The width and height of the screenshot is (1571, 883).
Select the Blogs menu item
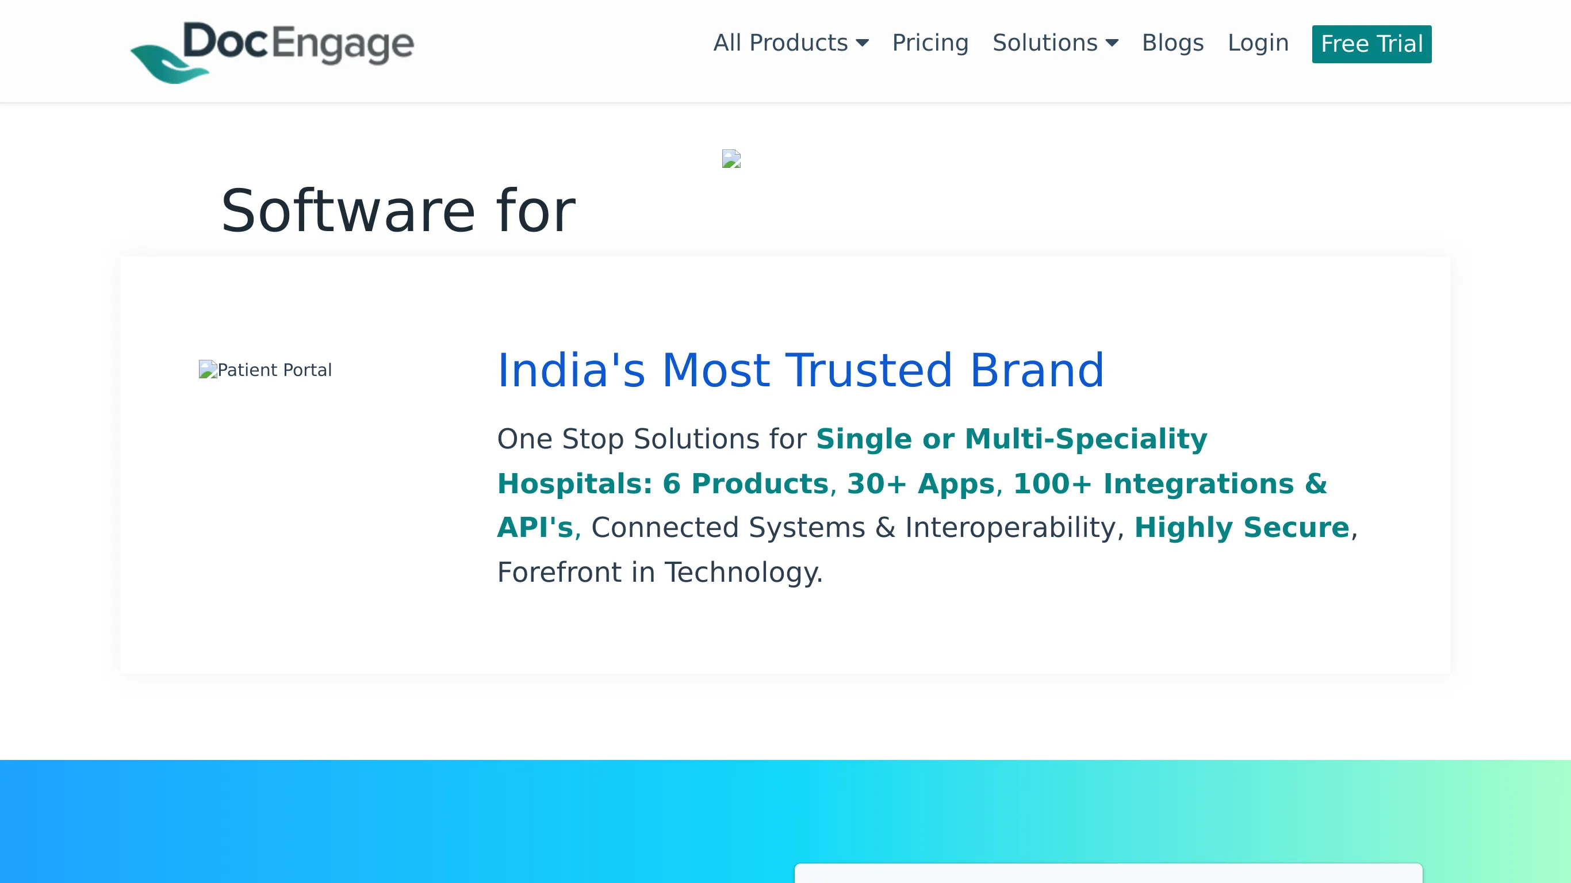(1173, 43)
